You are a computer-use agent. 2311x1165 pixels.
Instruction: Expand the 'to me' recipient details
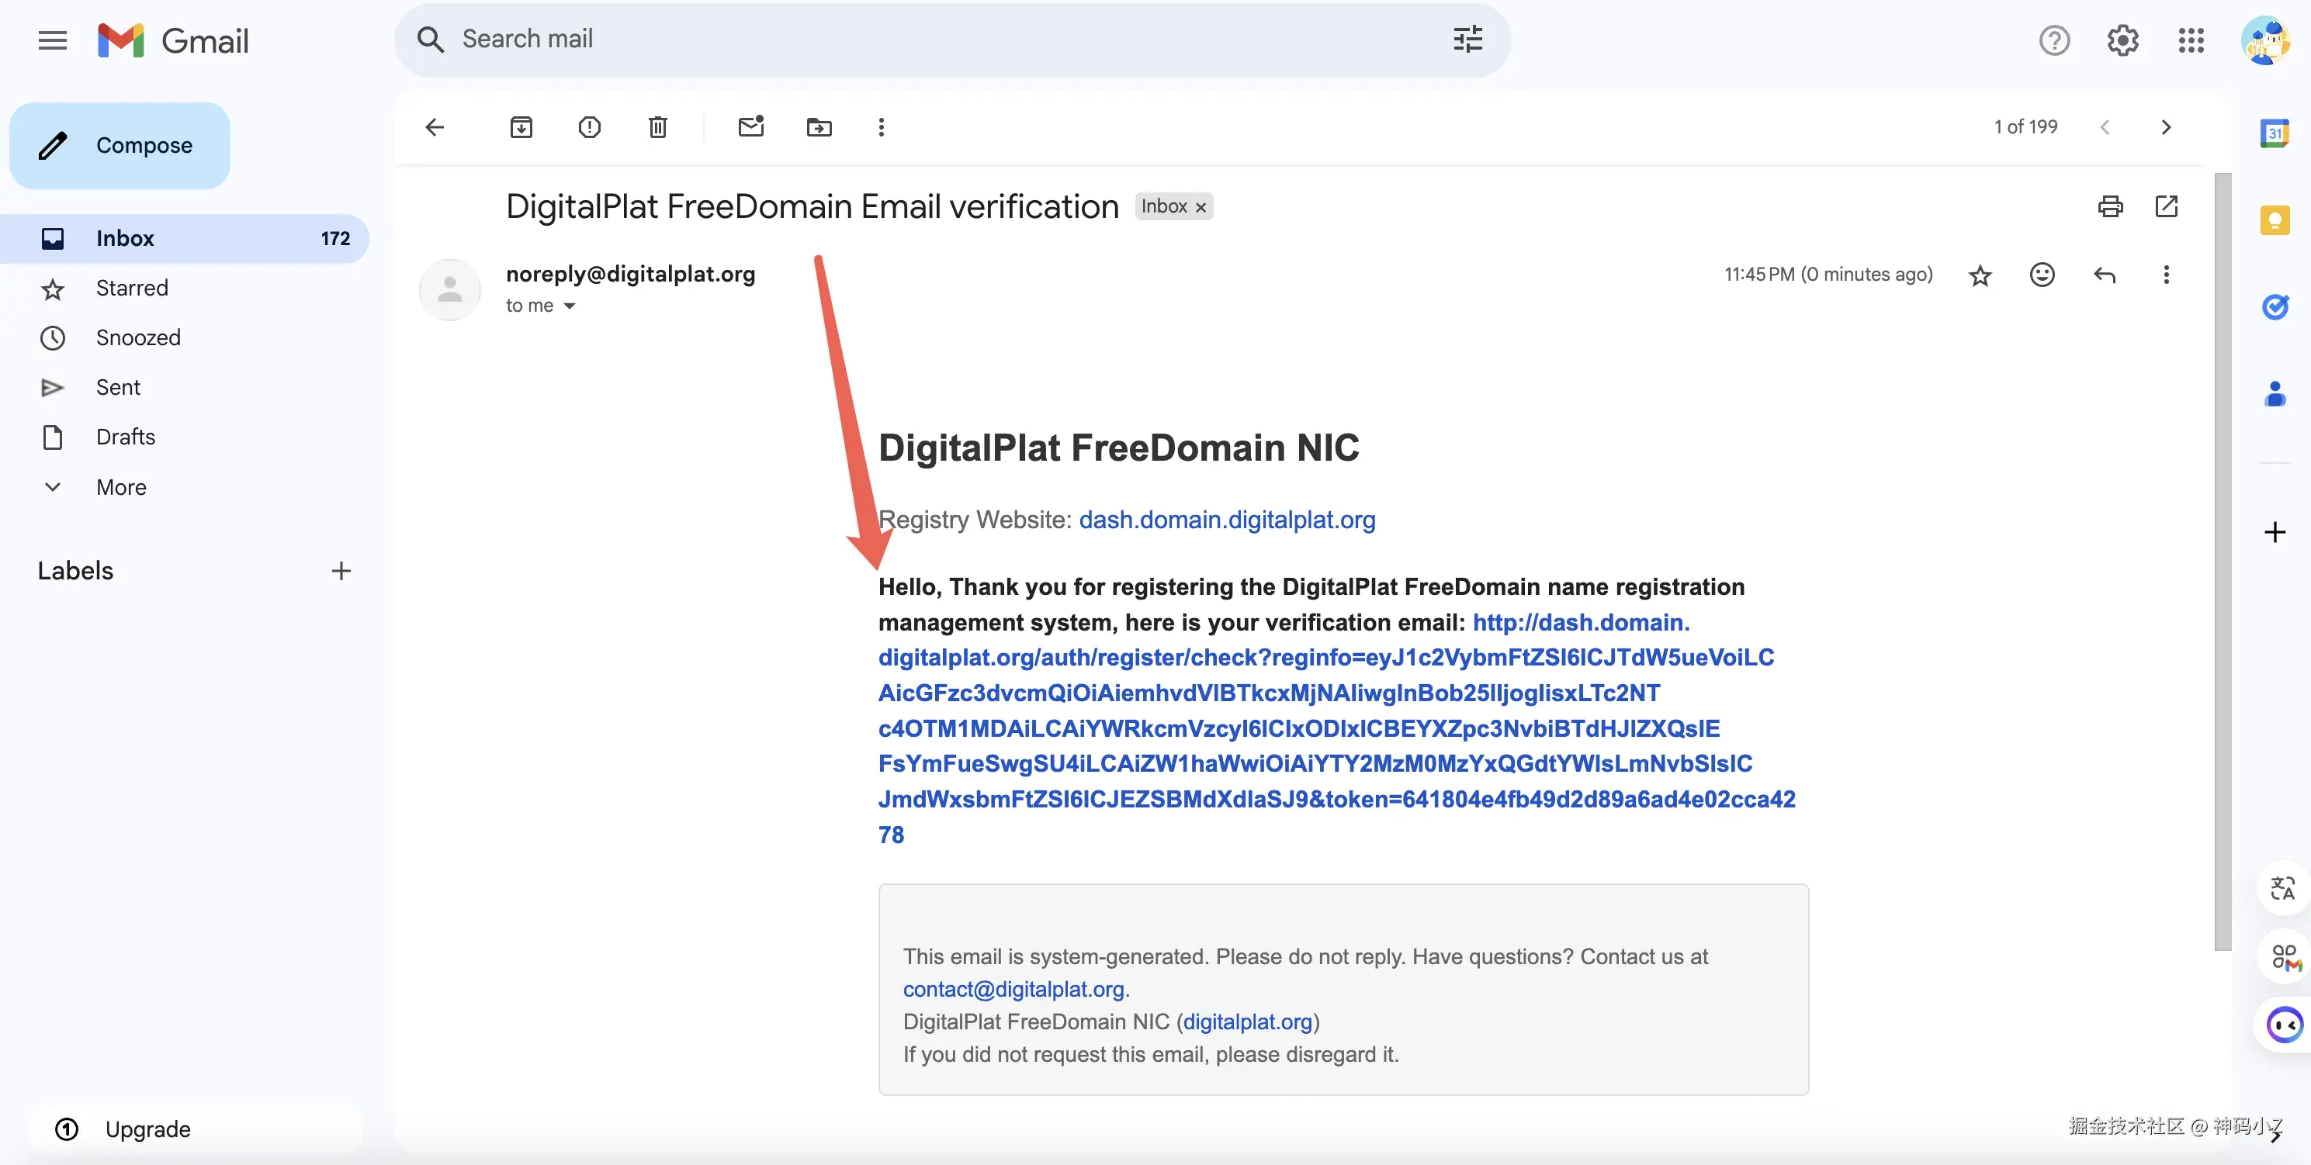(x=569, y=306)
